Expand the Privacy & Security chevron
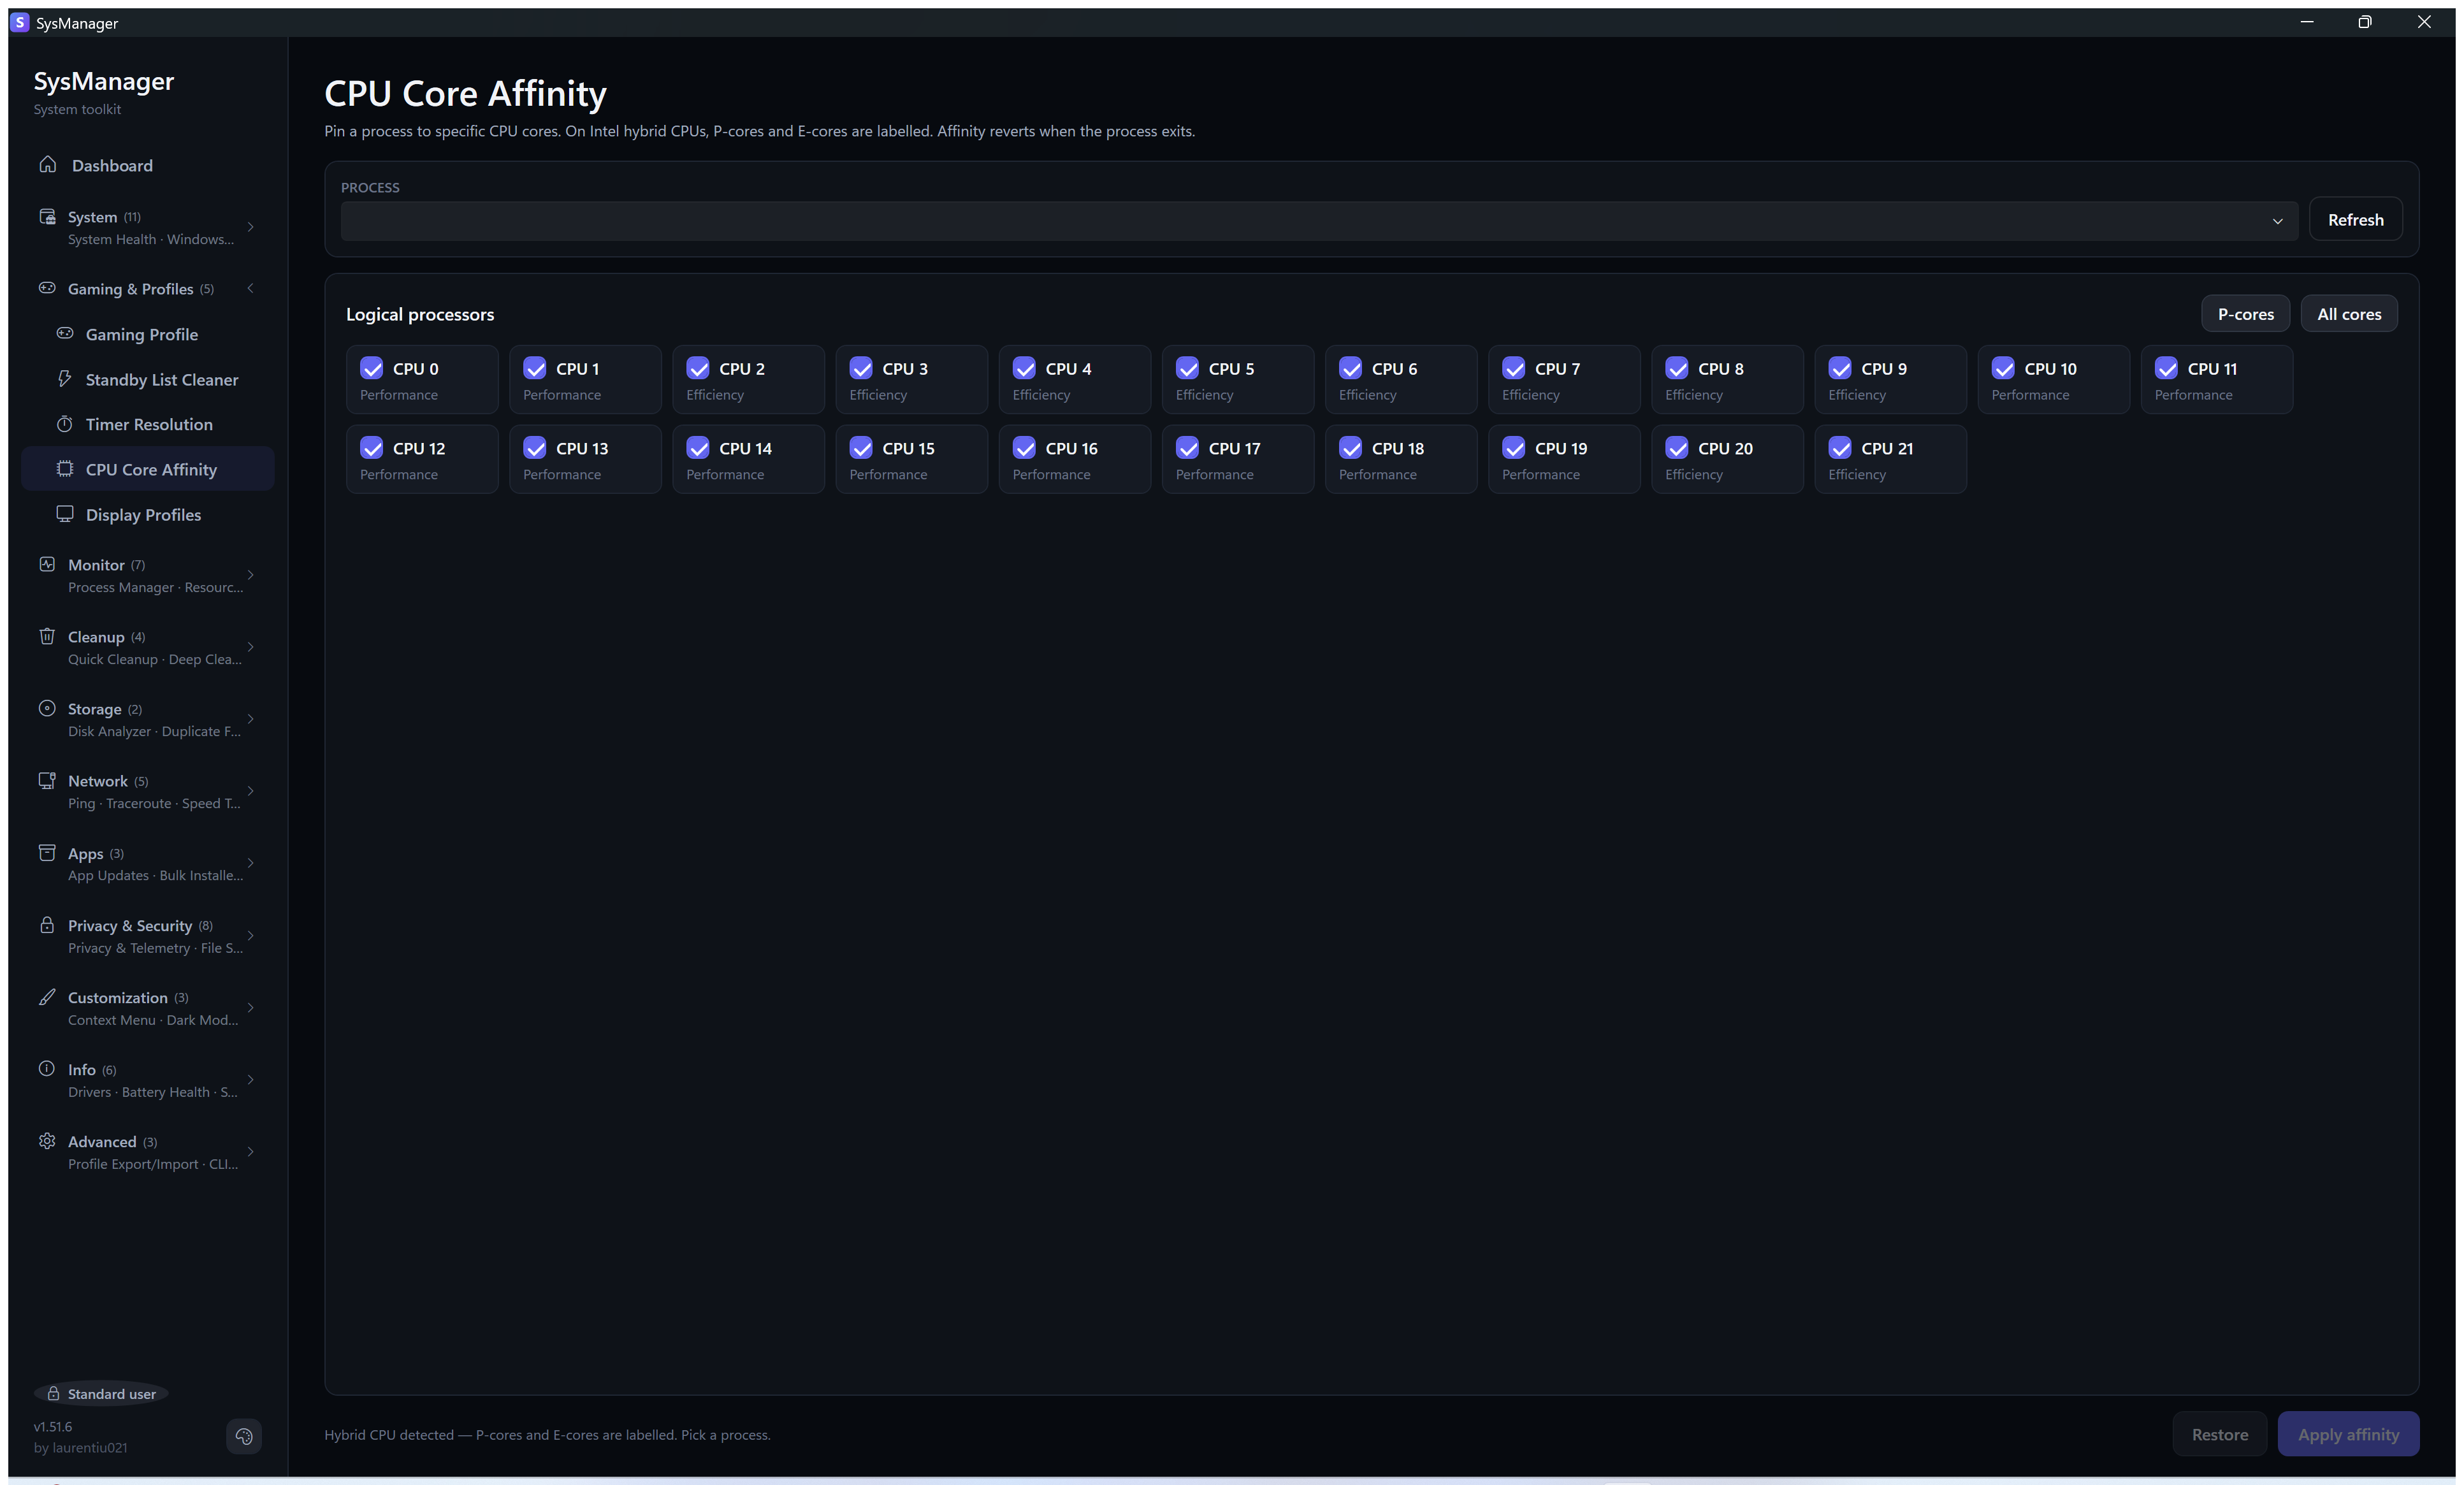Screen dimensions: 2464x1485 point(251,936)
